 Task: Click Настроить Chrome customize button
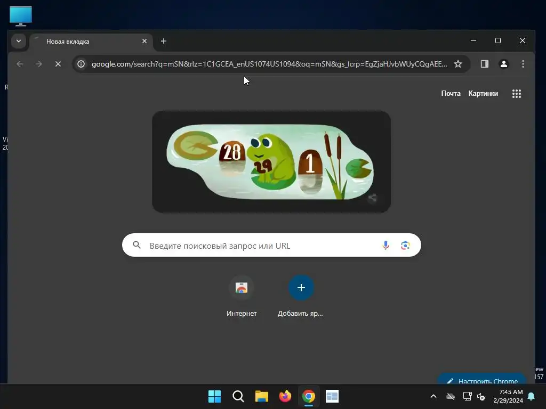pos(481,379)
